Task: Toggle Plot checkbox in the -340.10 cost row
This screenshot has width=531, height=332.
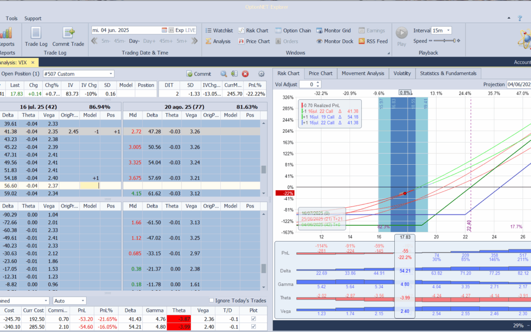Action: coord(253,327)
